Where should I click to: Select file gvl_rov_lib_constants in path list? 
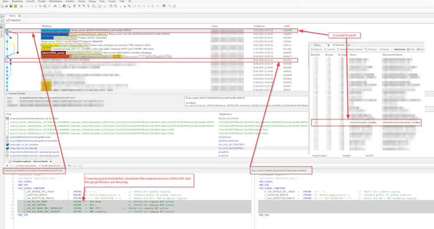pyautogui.click(x=24, y=145)
